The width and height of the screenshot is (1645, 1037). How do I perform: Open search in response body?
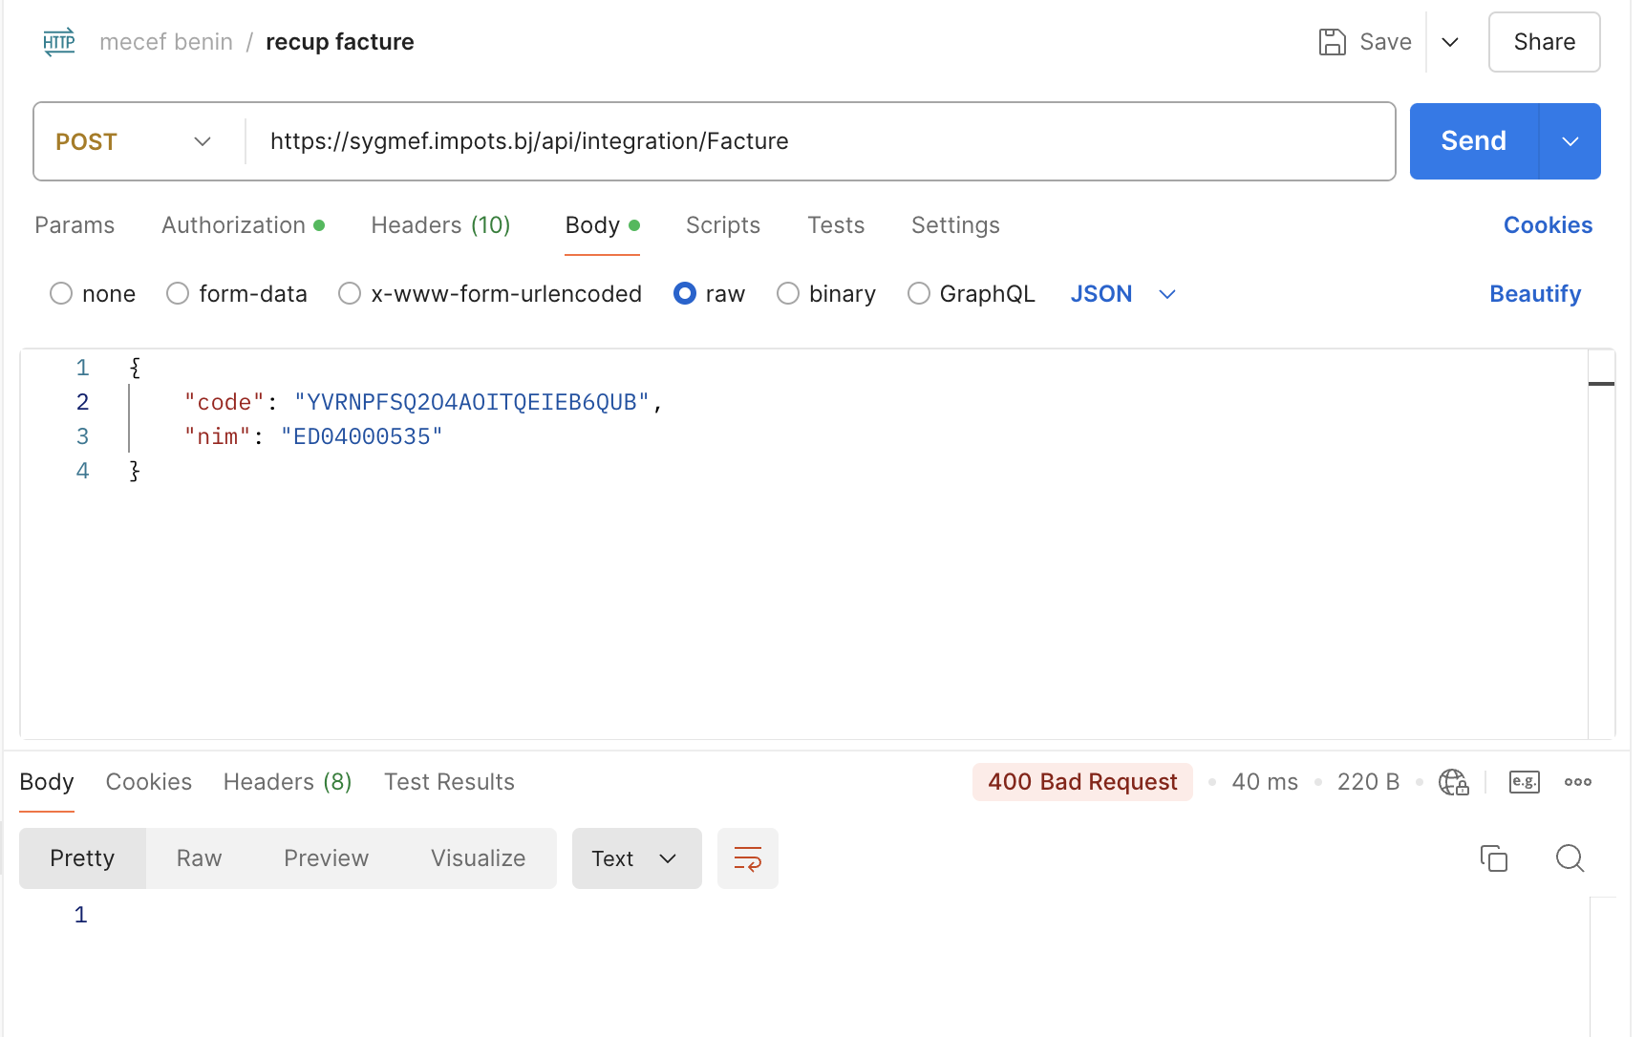[1570, 858]
